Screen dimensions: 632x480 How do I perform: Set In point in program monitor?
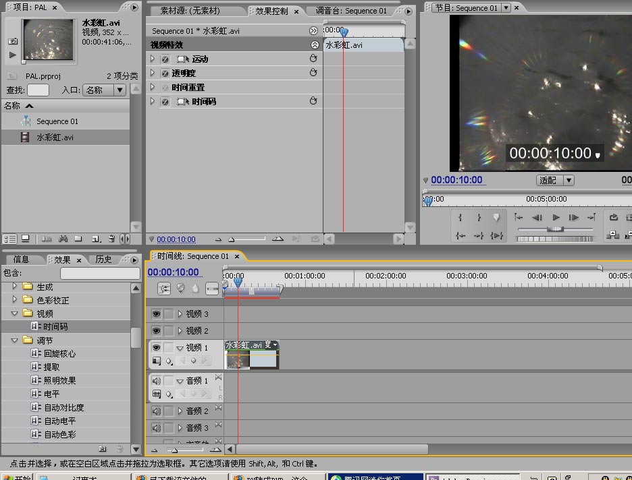(x=460, y=218)
